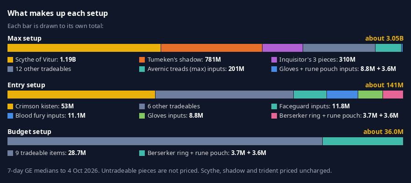Click the blue Blood fury segment in Entry bar
The image size is (411, 183).
[342, 95]
